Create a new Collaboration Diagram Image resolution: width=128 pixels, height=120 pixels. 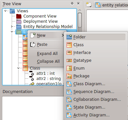coord(96,100)
